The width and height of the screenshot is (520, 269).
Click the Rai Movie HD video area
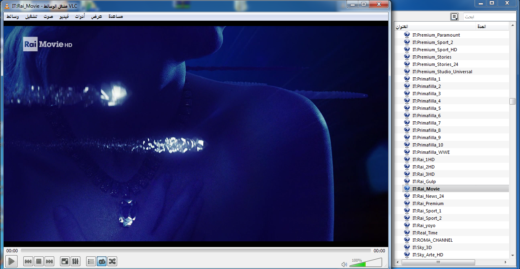tap(196, 133)
